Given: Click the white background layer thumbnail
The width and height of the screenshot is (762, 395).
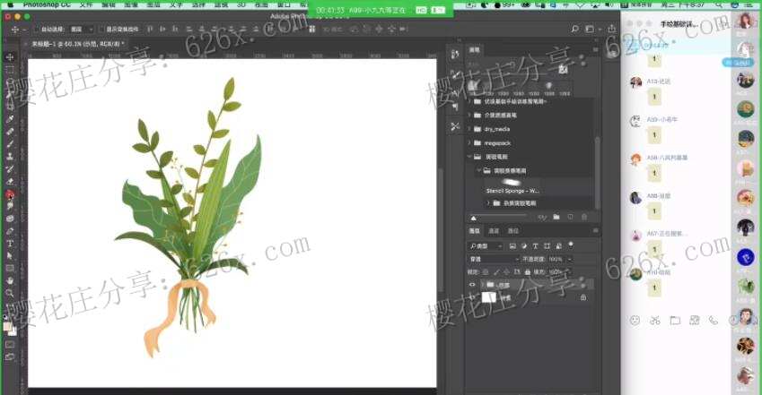Looking at the screenshot, I should click(x=489, y=297).
